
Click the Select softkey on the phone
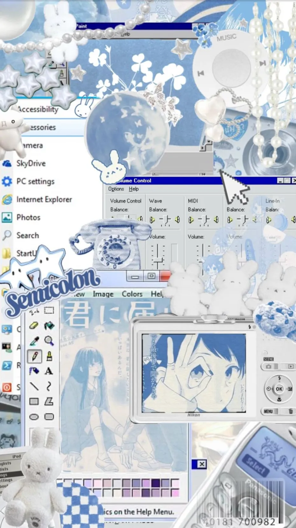[255, 465]
